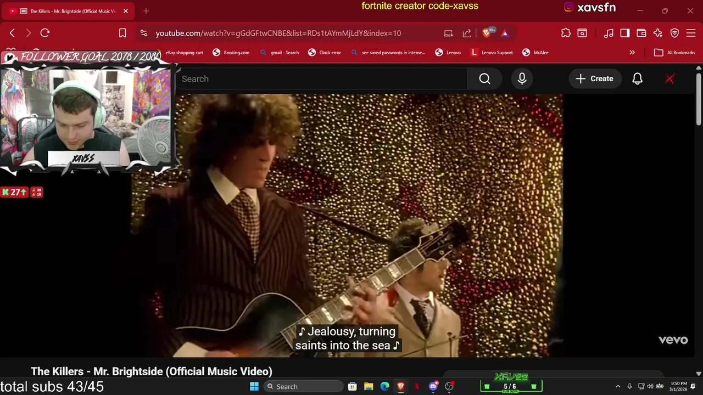
Task: Open the media control music note icon
Action: (x=609, y=33)
